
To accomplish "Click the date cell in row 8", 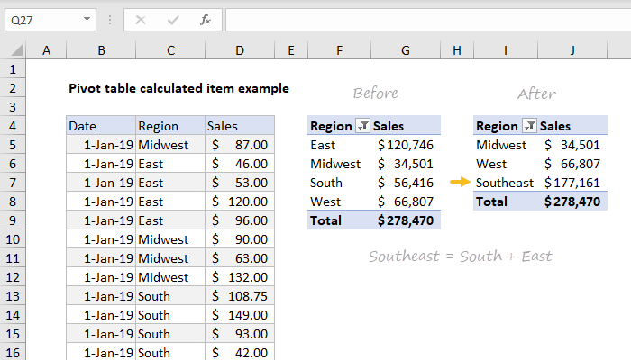I will click(x=101, y=202).
